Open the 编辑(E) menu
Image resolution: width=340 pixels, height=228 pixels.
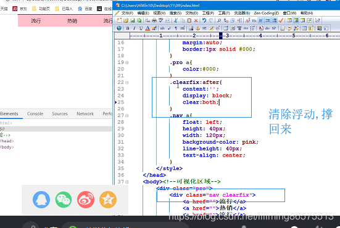click(x=143, y=13)
